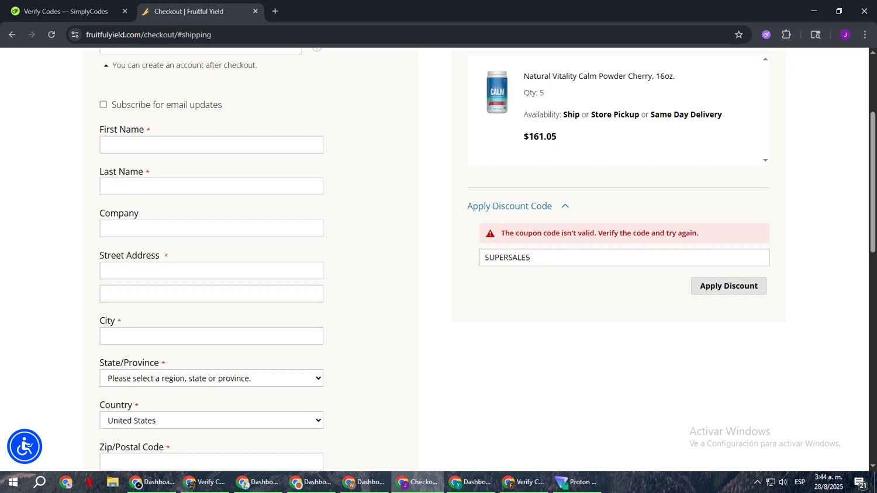877x493 pixels.
Task: Click the browser back arrow
Action: pyautogui.click(x=12, y=34)
